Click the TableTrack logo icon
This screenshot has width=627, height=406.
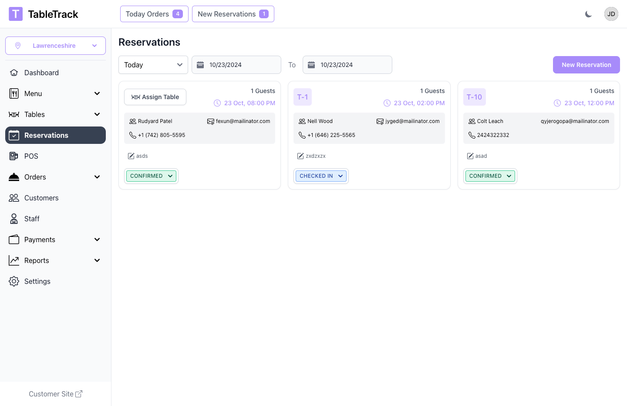point(16,14)
